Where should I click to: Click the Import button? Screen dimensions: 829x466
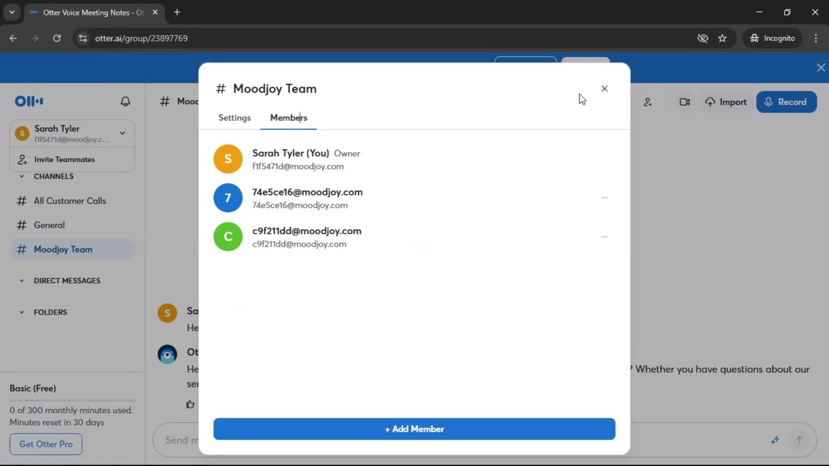(726, 102)
